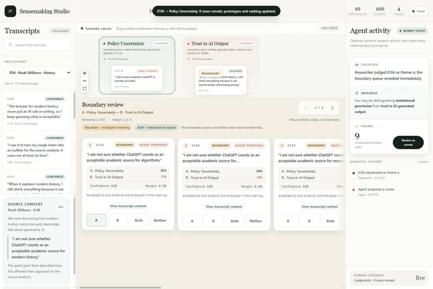Open excerpt E111 about lecturer's AI rule

coord(37,111)
